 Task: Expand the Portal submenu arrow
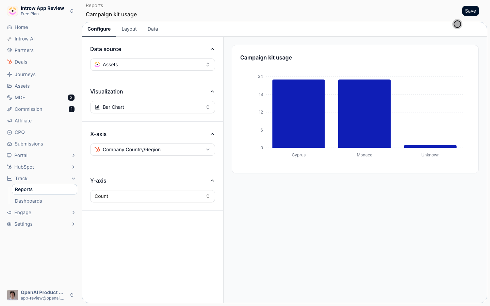tap(73, 155)
